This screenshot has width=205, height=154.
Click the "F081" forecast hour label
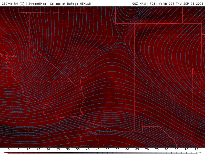click(x=153, y=4)
